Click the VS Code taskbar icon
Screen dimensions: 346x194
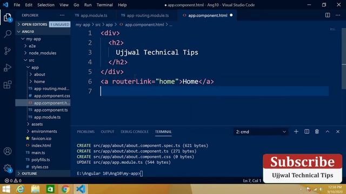point(81,189)
